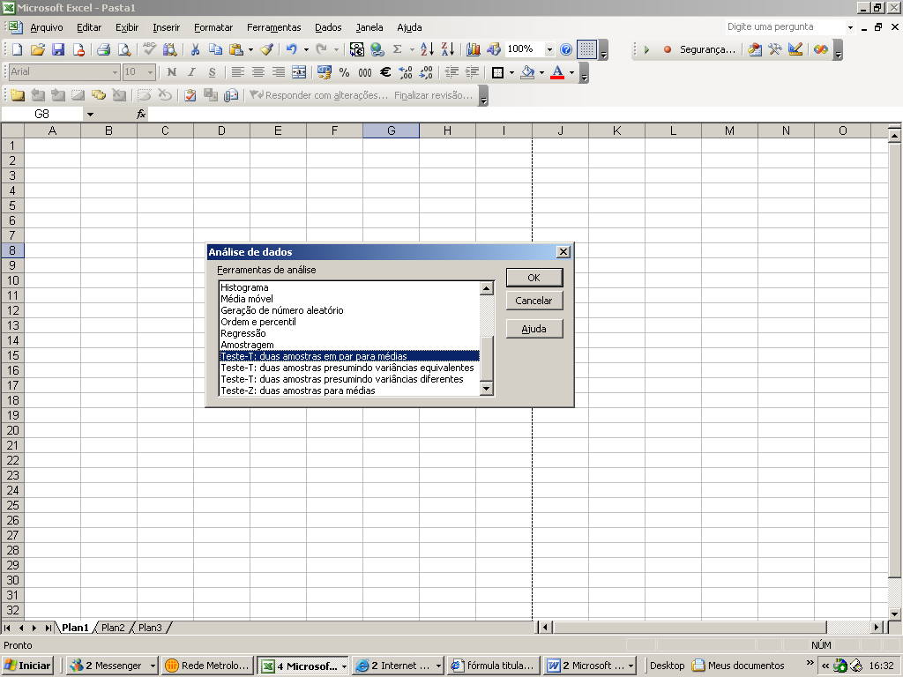Image resolution: width=903 pixels, height=677 pixels.
Task: Toggle Bold formatting button N
Action: point(172,72)
